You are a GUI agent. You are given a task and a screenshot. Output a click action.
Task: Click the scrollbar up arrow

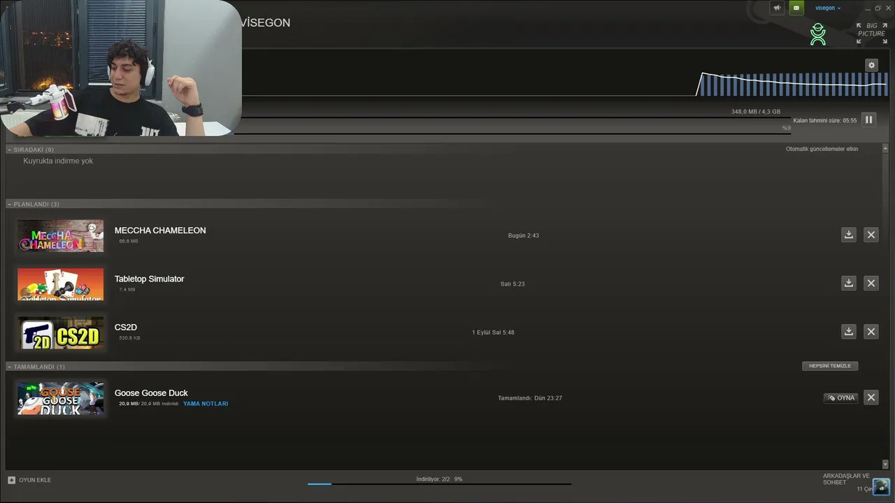[x=885, y=149]
